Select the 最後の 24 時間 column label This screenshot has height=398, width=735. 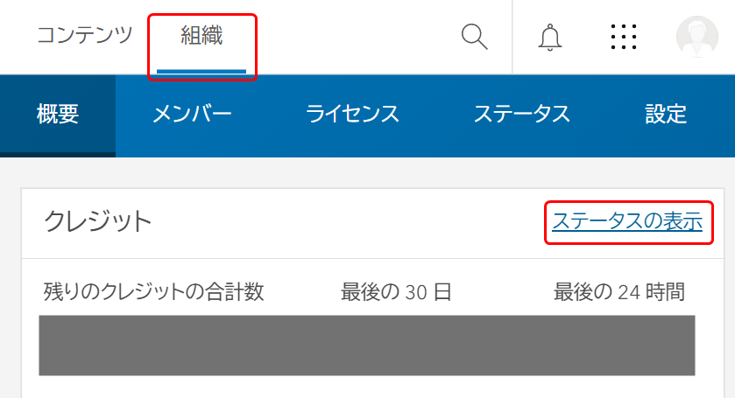tap(619, 291)
